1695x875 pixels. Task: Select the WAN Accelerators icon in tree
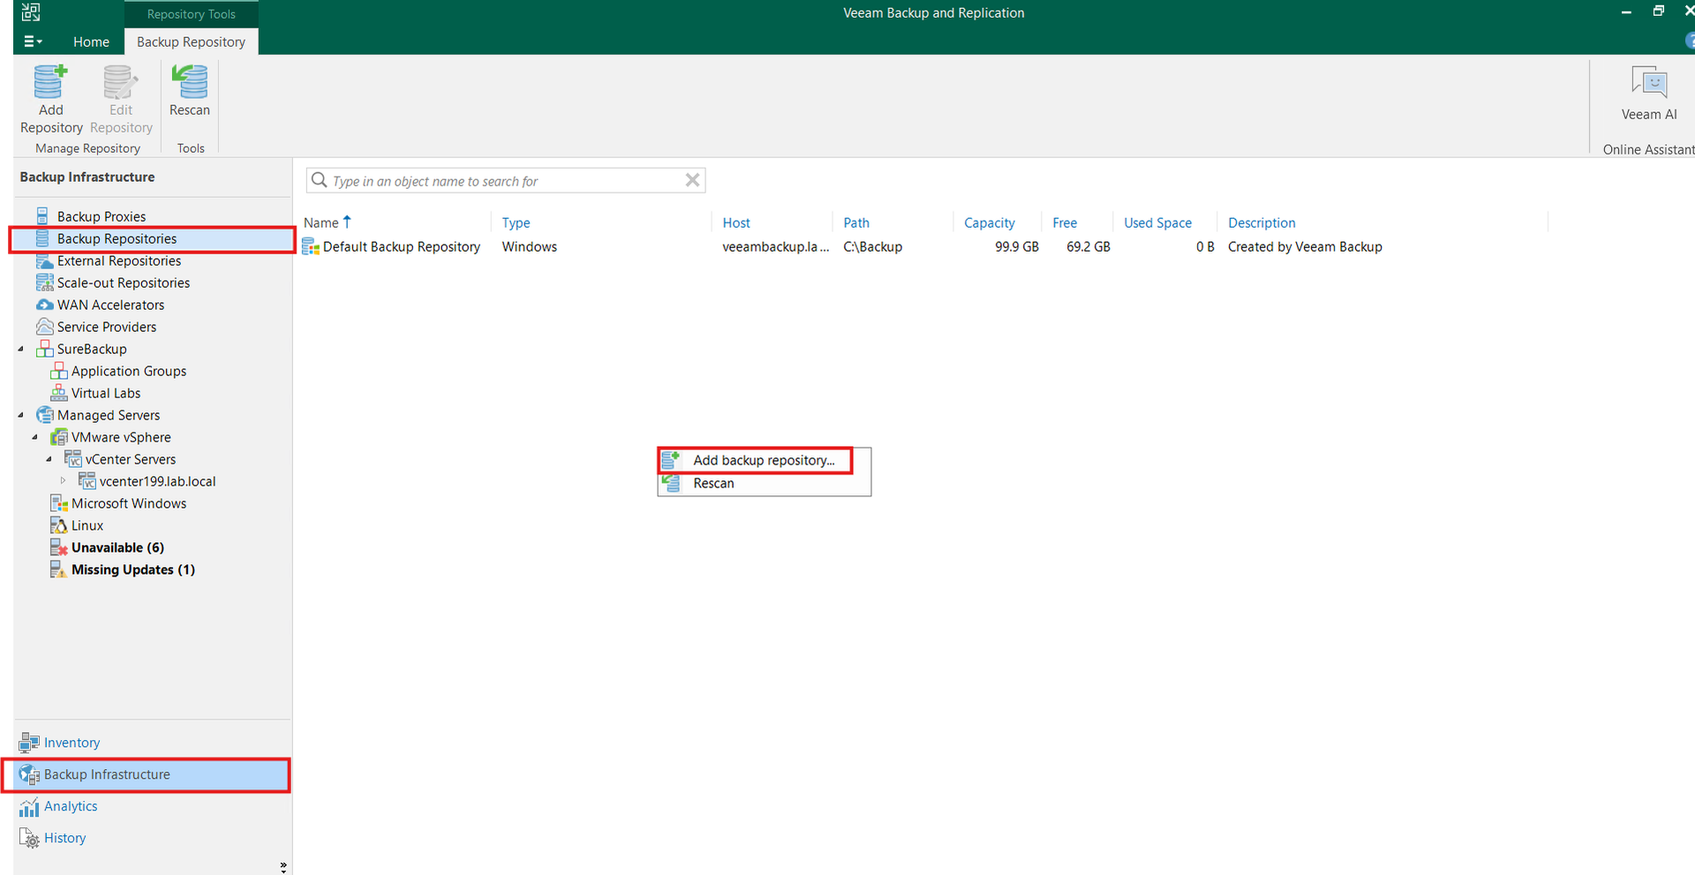[x=44, y=305]
